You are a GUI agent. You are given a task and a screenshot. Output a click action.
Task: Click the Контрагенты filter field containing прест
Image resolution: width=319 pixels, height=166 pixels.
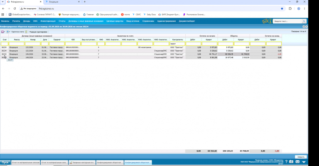(177, 44)
